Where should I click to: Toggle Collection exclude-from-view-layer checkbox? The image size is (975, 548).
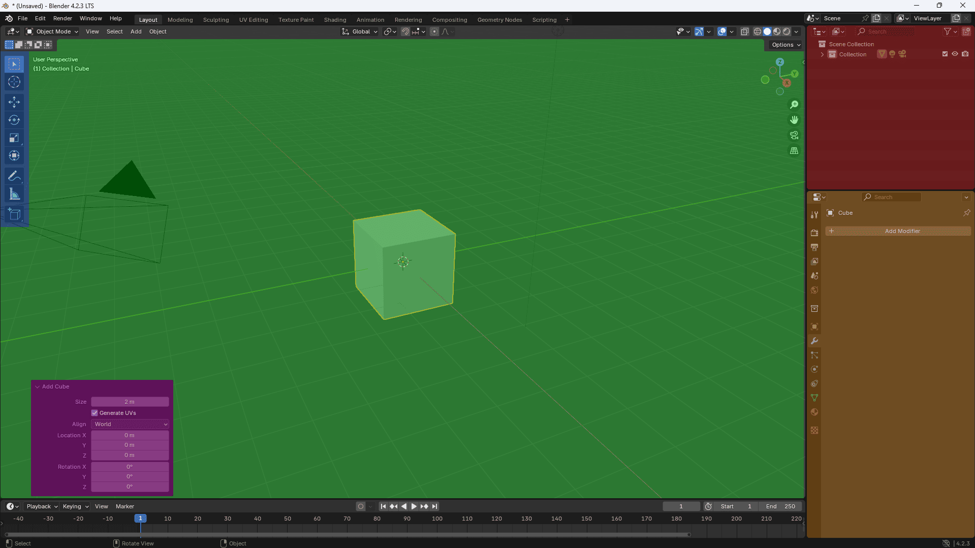point(945,54)
